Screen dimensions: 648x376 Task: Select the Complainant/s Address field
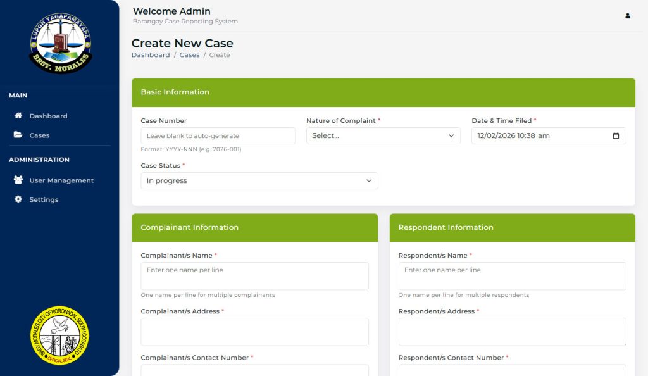(x=254, y=332)
